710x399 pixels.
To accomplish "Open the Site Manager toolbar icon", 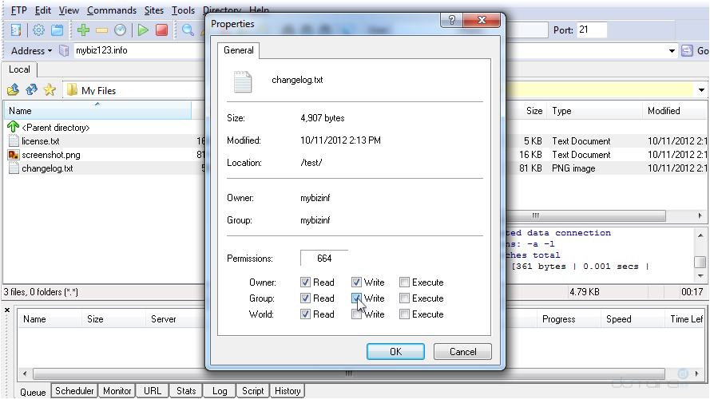I will [16, 30].
